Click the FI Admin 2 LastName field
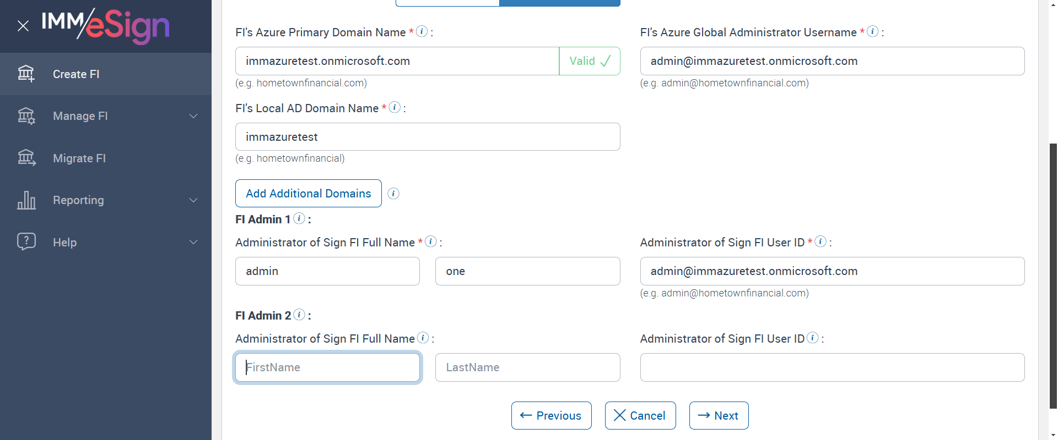 527,367
